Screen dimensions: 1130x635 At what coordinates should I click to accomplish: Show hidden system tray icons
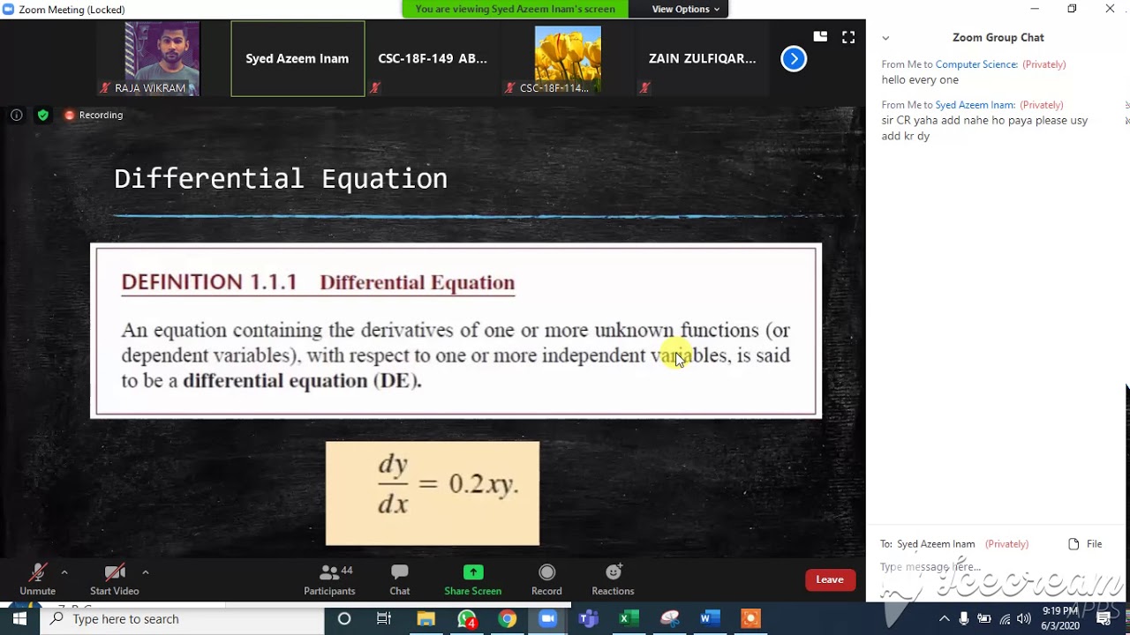click(x=944, y=619)
